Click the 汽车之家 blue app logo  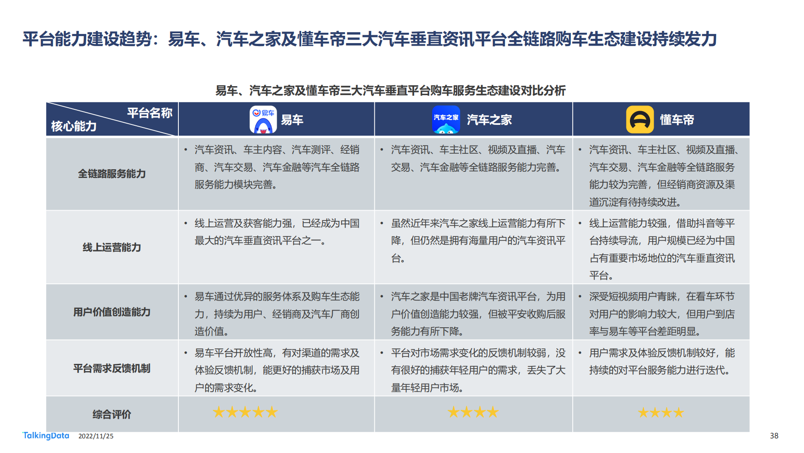[446, 120]
